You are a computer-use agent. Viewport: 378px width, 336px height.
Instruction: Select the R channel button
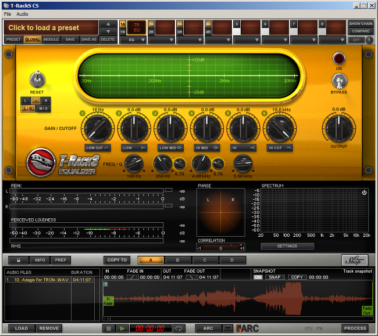[46, 101]
